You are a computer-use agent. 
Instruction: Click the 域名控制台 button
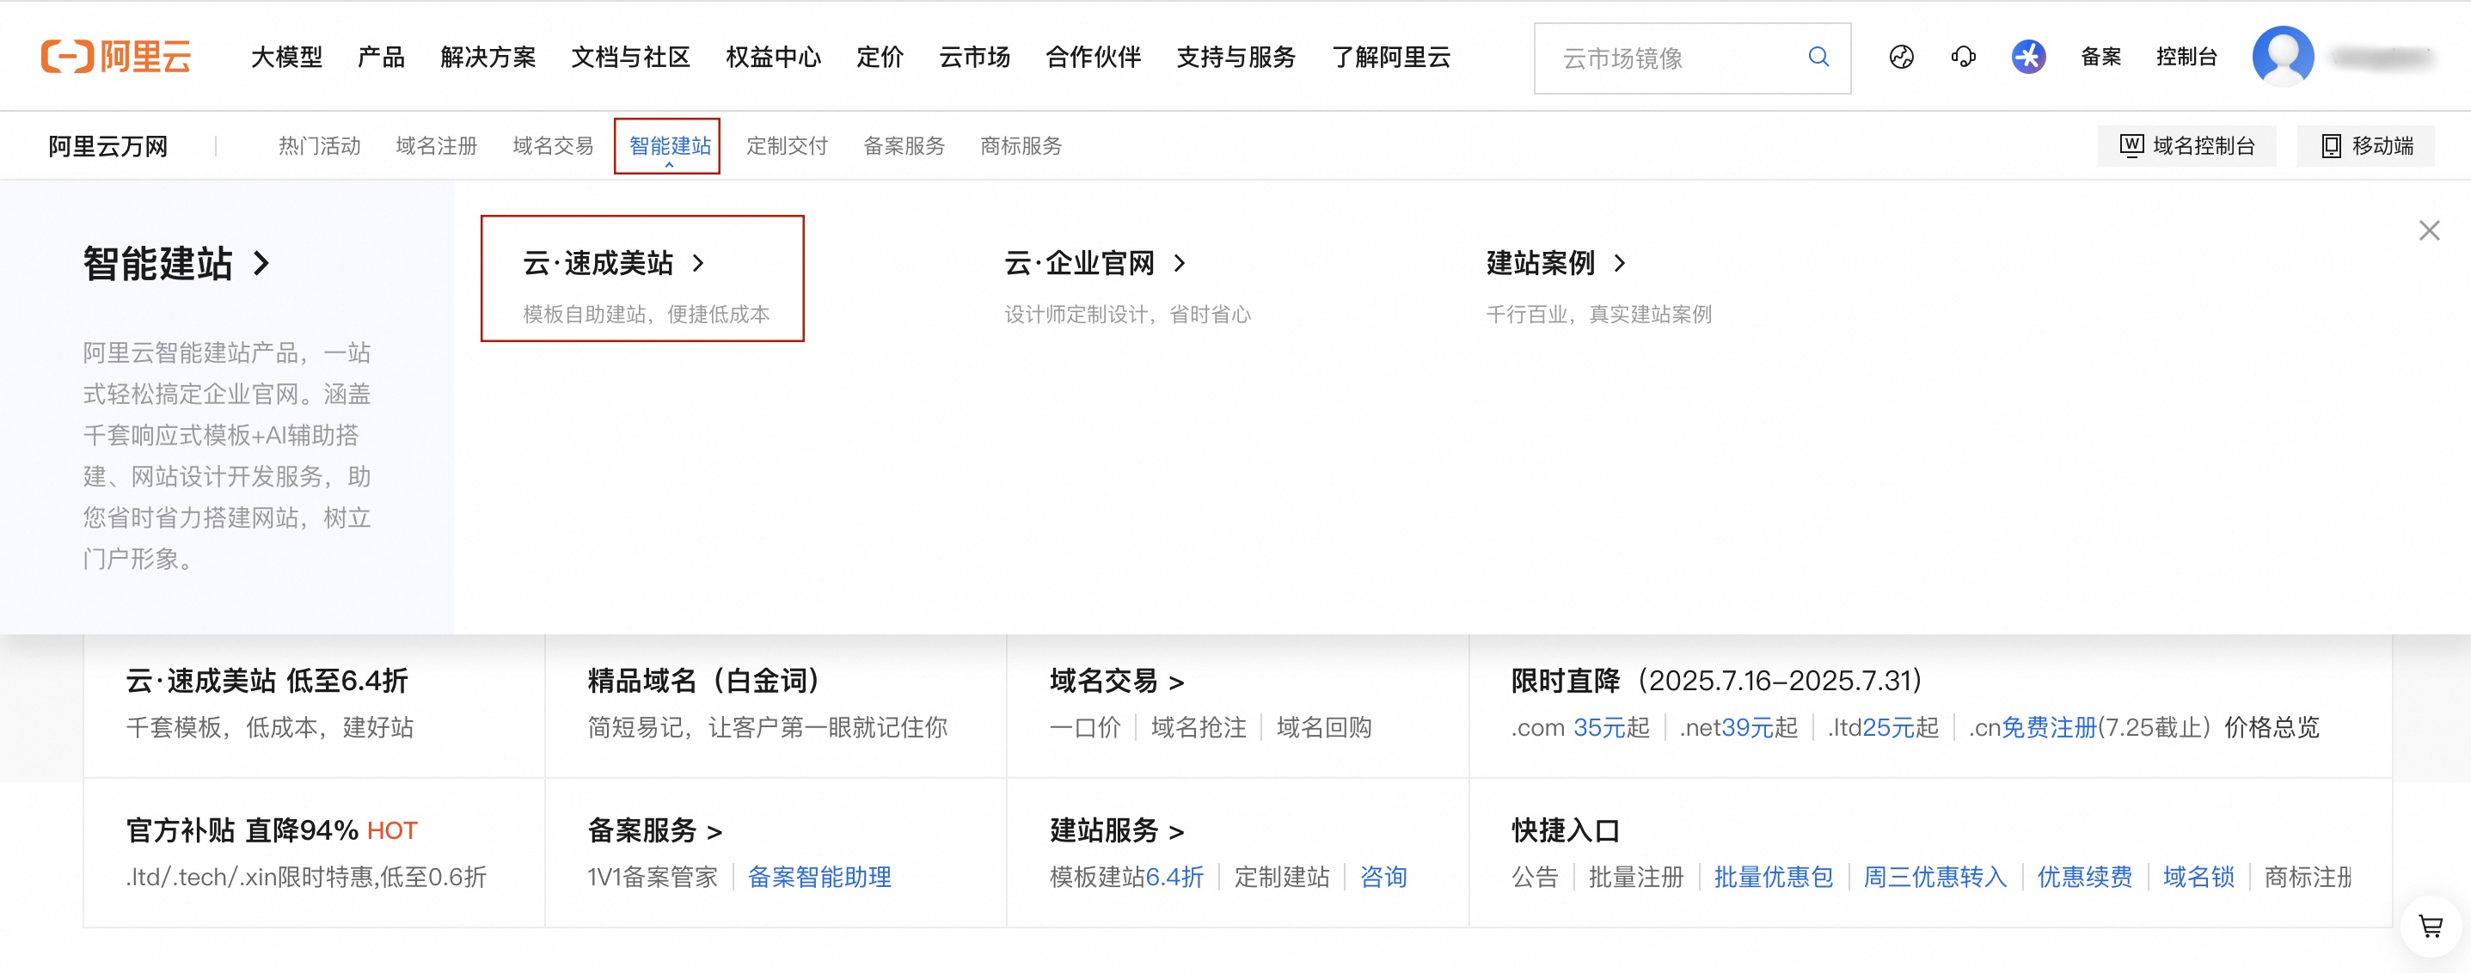2186,146
